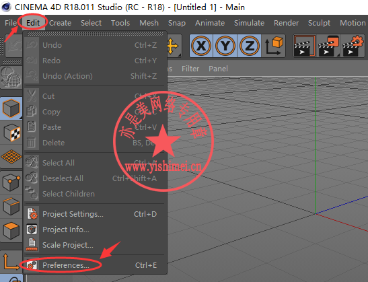Image resolution: width=368 pixels, height=282 pixels.
Task: Toggle Z axis lock
Action: click(x=249, y=46)
